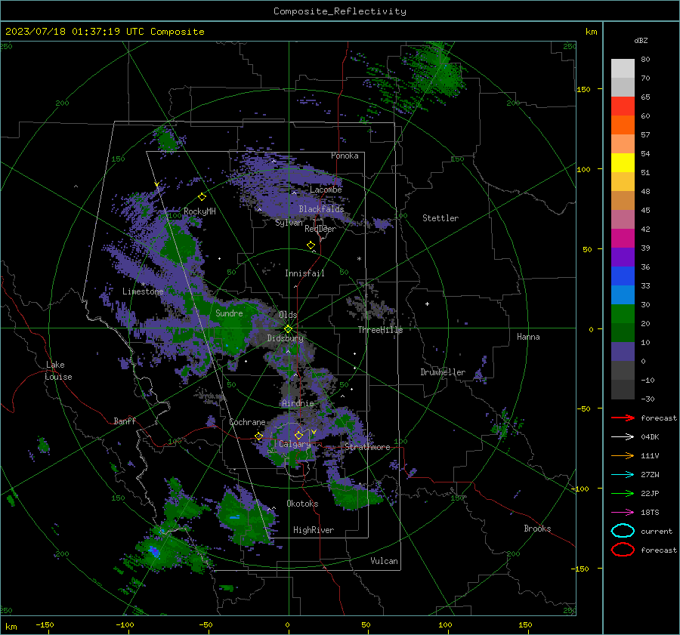The image size is (680, 635).
Task: Click the 'Lake Louise' label on the map
Action: click(59, 371)
